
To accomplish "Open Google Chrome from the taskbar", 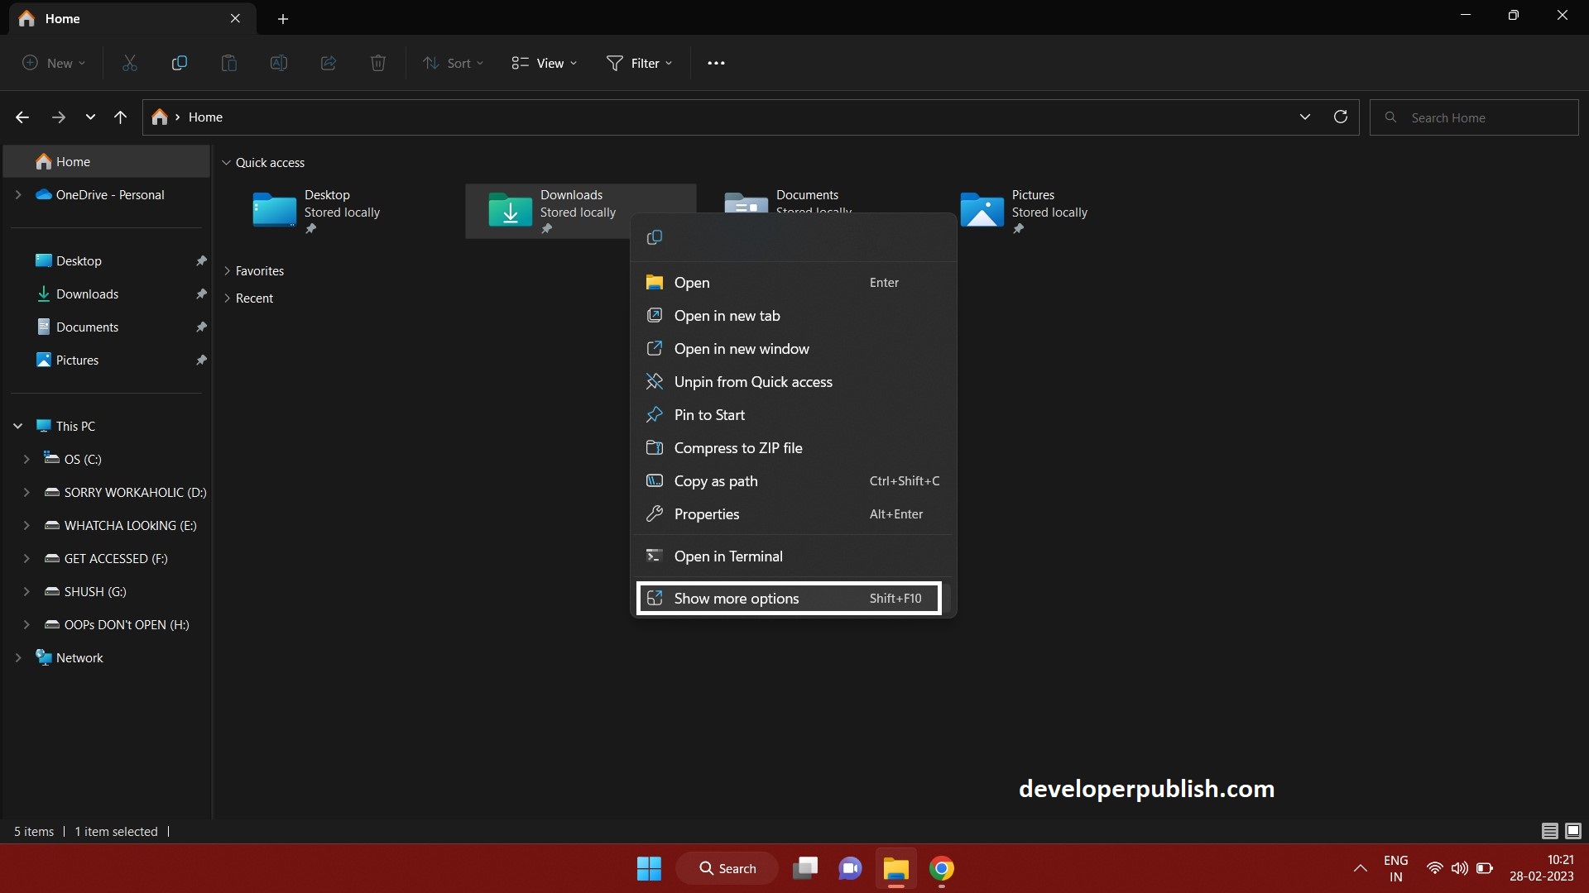I will click(x=943, y=868).
